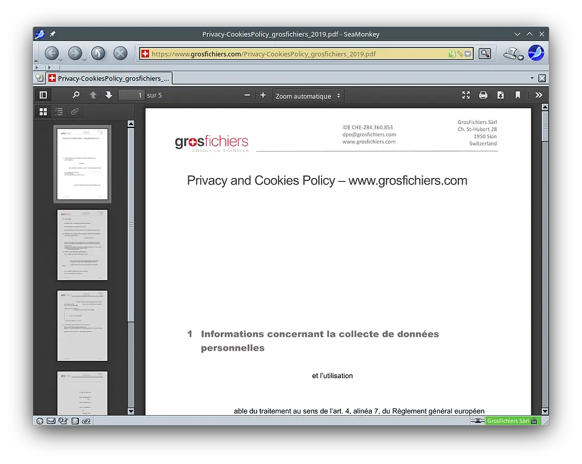Click the PDF page number field

[131, 95]
